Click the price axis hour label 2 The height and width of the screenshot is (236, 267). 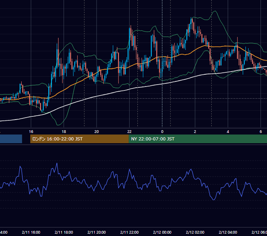pyautogui.click(x=195, y=132)
